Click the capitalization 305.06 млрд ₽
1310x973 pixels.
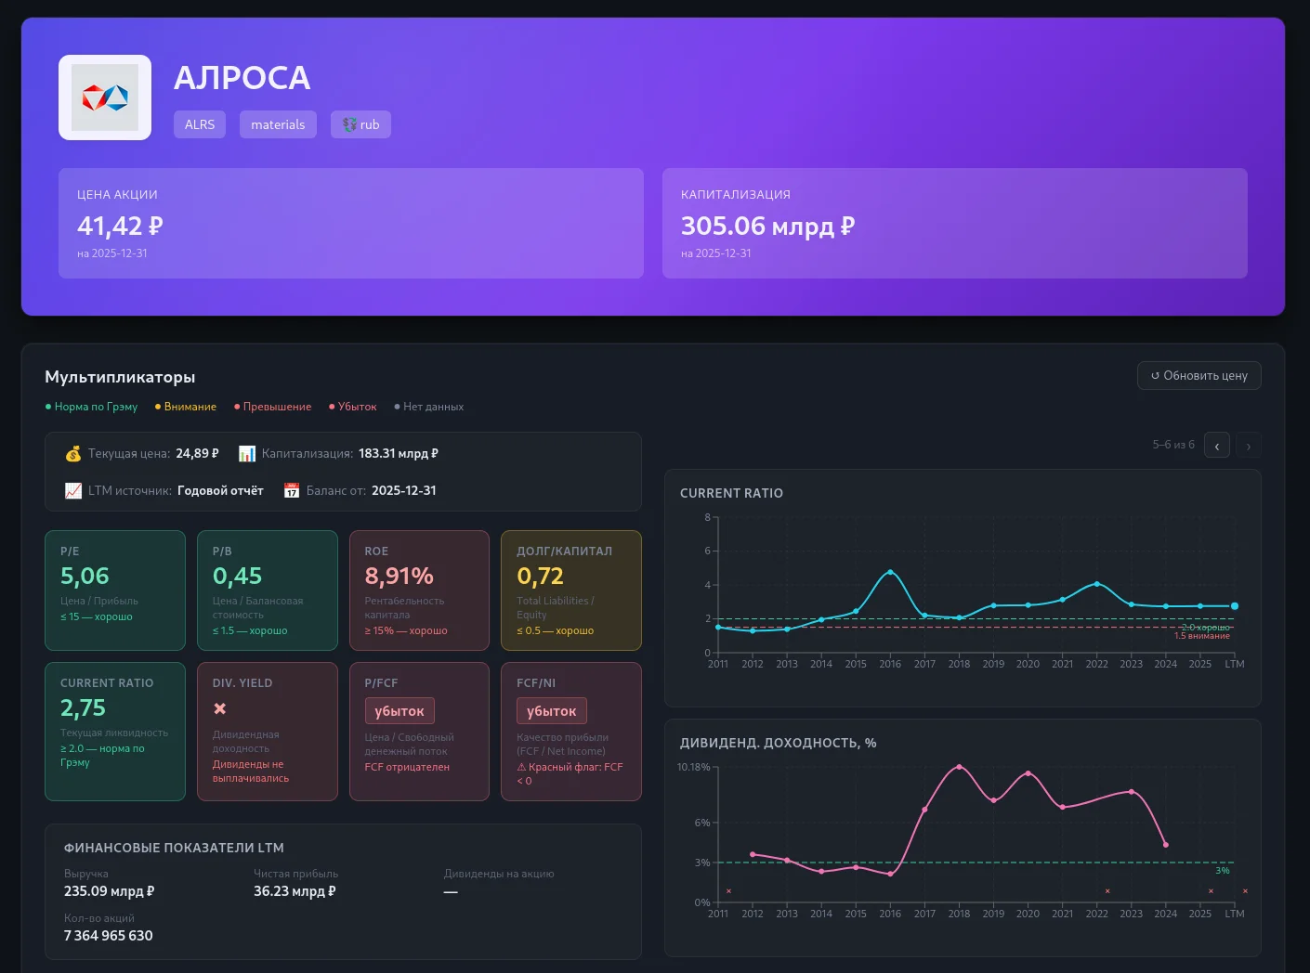[x=767, y=226]
